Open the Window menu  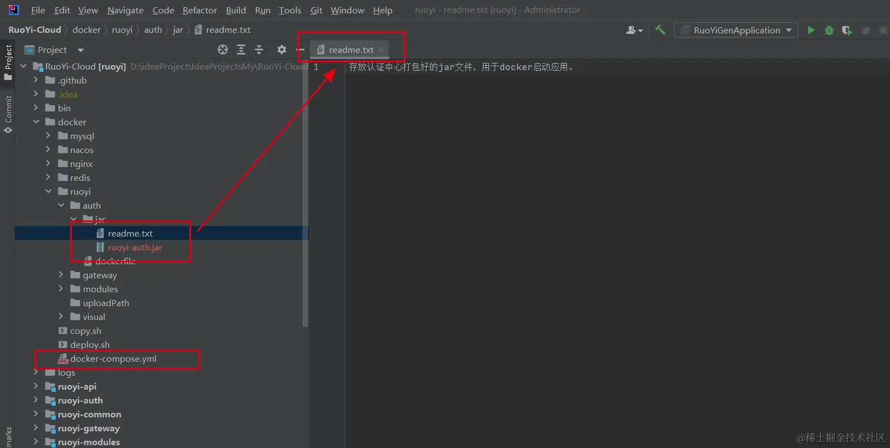coord(347,10)
